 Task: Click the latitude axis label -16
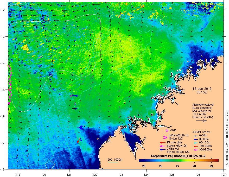[3, 116]
